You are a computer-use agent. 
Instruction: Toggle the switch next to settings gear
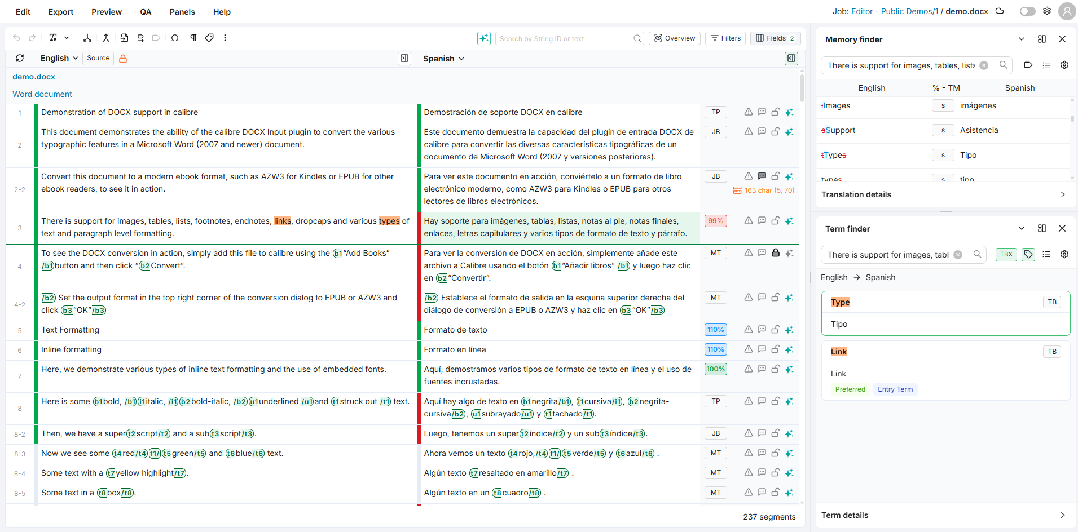1027,11
